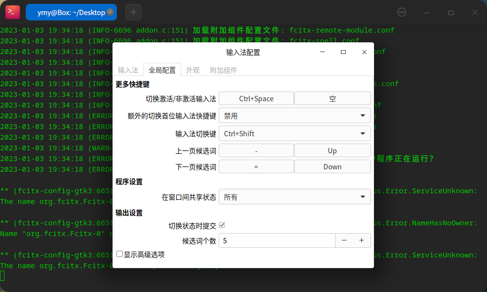This screenshot has width=487, height=292.
Task: Click the 空 hotkey assignment button
Action: 333,98
